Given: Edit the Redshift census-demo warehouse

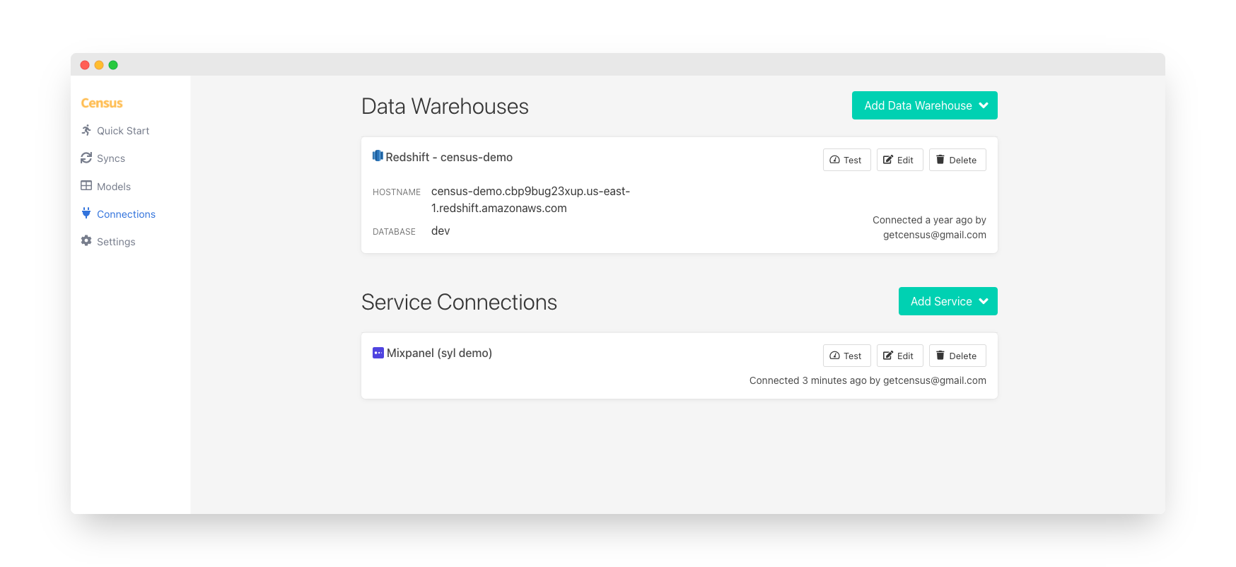Looking at the screenshot, I should pos(899,160).
